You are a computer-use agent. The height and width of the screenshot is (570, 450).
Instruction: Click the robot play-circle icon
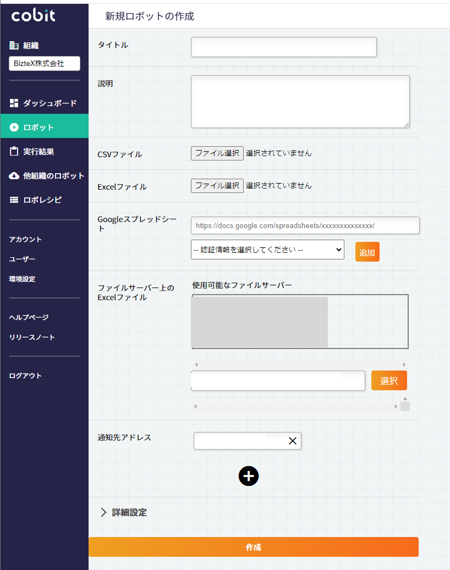[x=14, y=127]
